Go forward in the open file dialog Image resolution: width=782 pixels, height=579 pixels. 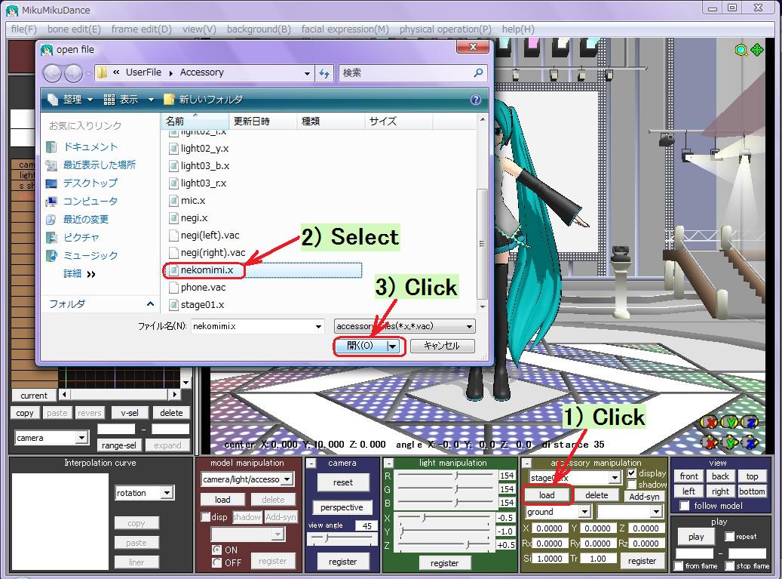pyautogui.click(x=73, y=73)
